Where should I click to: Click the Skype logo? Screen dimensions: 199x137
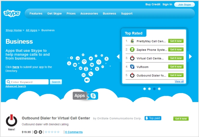[12, 13]
